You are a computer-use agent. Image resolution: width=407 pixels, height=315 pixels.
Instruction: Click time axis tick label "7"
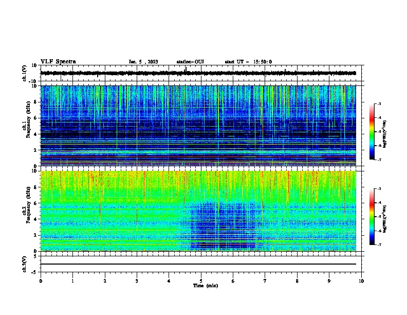(265, 281)
